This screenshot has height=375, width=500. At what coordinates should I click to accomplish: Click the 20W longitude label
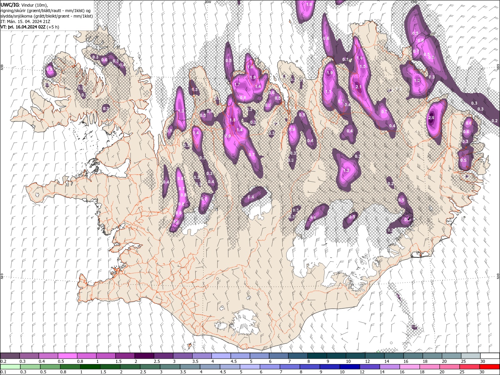coord(207,2)
